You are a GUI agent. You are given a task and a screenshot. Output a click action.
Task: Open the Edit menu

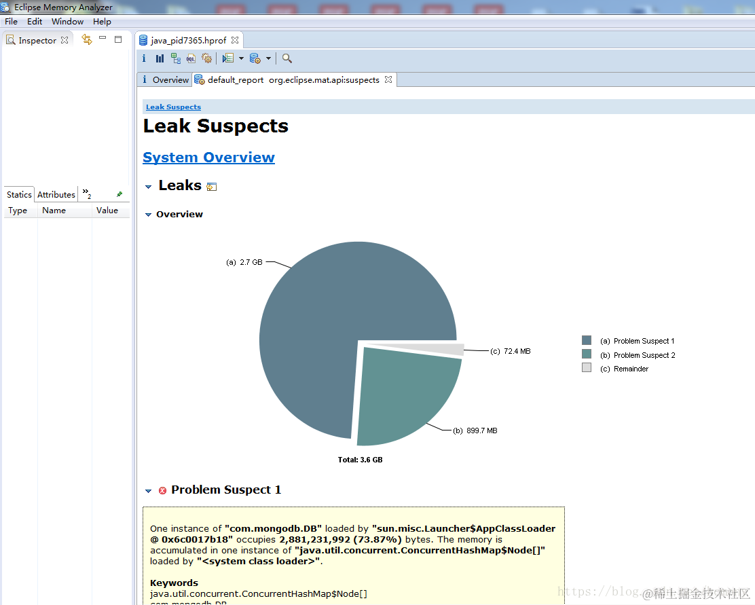[x=35, y=22]
